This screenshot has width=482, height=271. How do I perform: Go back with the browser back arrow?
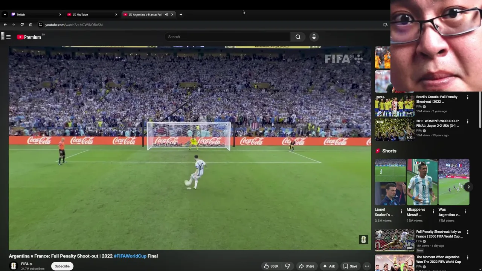pos(5,24)
